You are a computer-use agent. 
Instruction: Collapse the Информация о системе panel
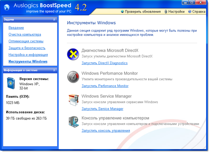tap(54, 70)
